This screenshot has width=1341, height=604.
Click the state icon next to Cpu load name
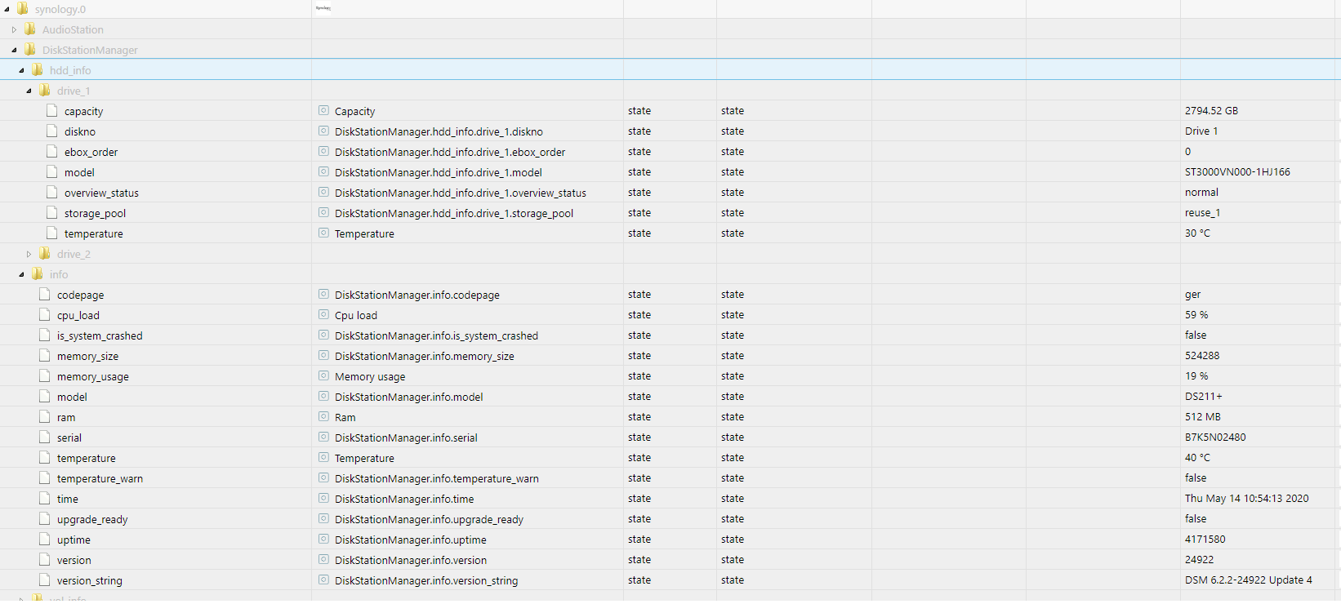click(323, 314)
